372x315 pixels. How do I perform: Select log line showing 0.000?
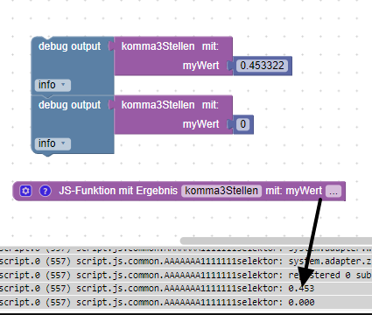coord(186,302)
